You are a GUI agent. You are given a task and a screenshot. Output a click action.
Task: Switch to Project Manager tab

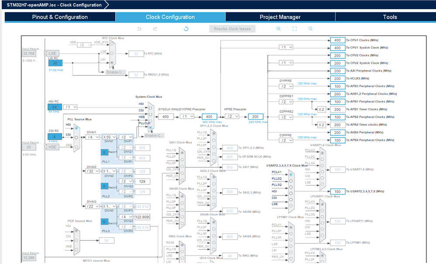[x=280, y=17]
